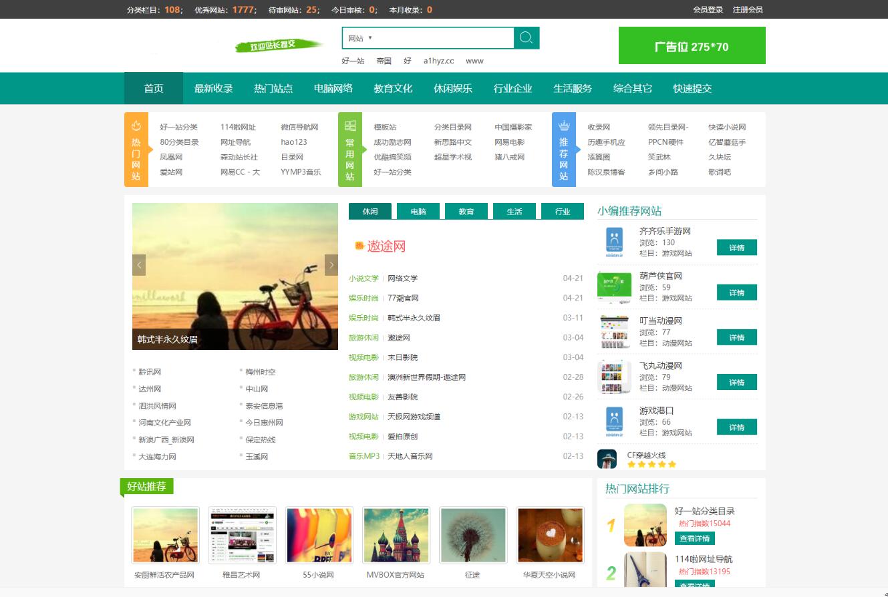Show previous slide with left arrow
Viewport: 888px width, 597px height.
tap(139, 265)
